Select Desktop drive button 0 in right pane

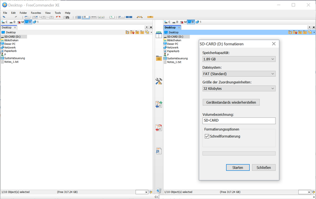pyautogui.click(x=191, y=22)
